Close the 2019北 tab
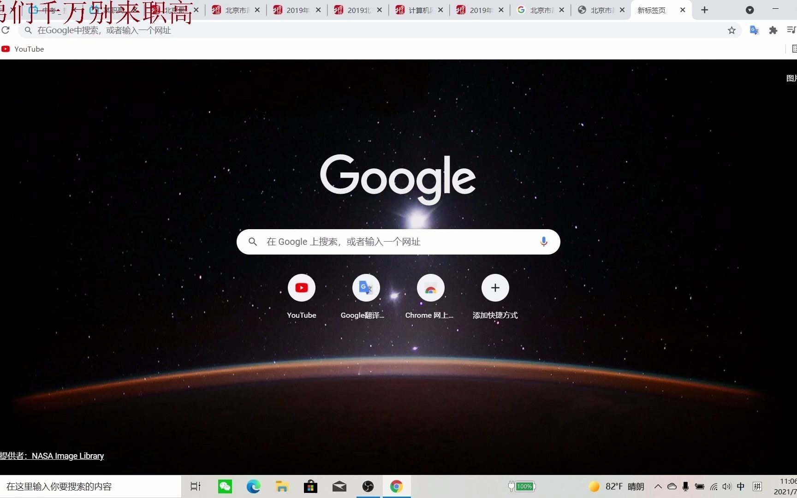This screenshot has height=498, width=797. pos(379,10)
